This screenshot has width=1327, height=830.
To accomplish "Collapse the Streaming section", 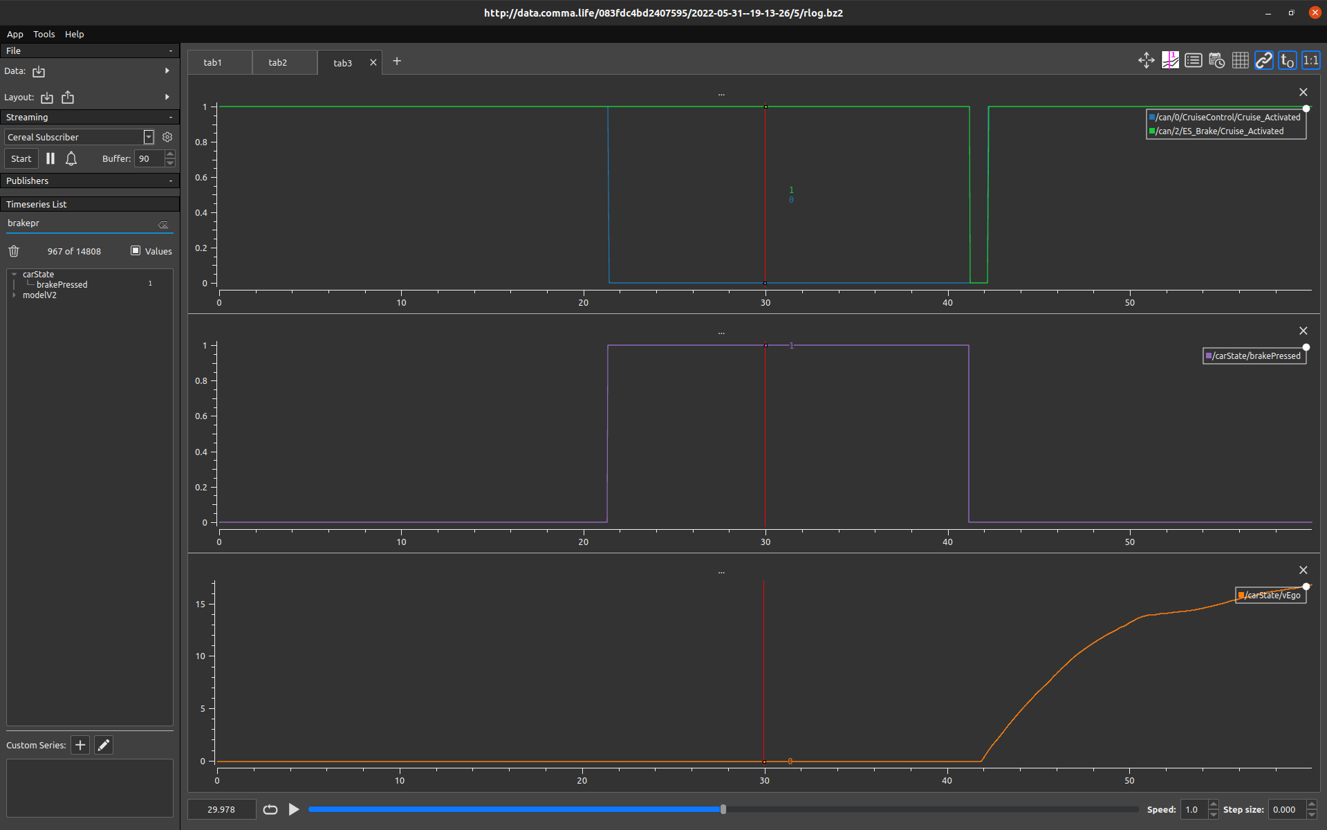I will tap(171, 117).
